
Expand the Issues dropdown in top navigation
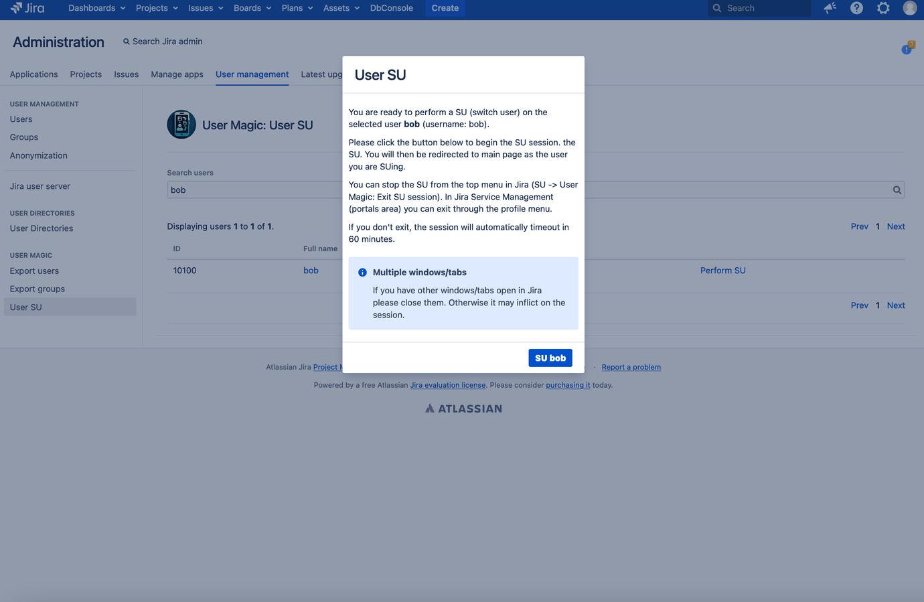click(x=206, y=8)
